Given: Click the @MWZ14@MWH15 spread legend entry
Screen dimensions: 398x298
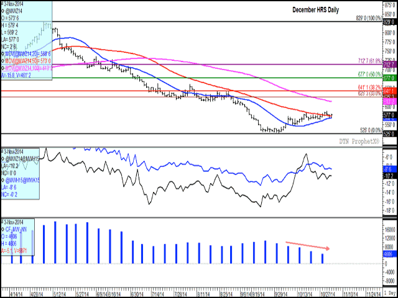Looking at the screenshot, I should tap(19, 159).
